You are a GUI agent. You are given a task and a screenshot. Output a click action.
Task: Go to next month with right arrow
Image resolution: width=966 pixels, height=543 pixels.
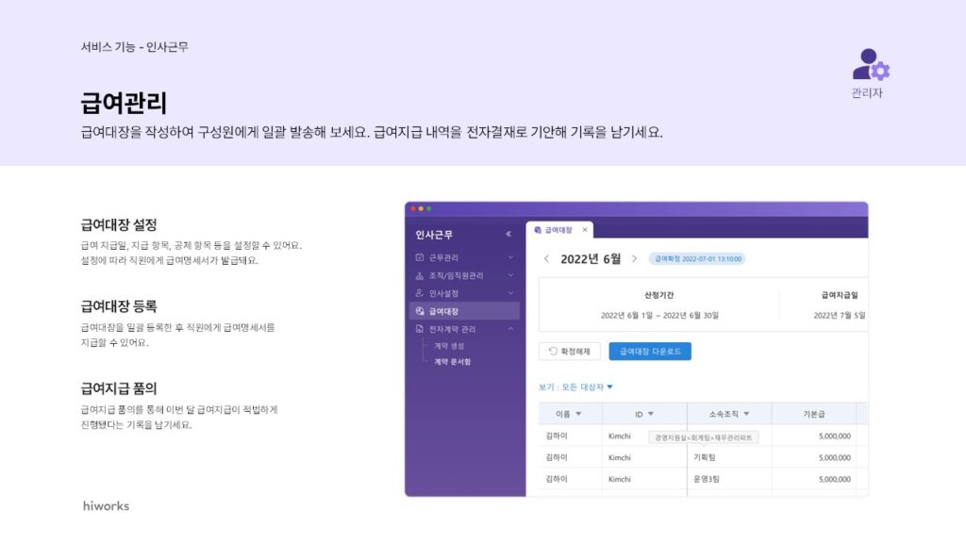634,258
